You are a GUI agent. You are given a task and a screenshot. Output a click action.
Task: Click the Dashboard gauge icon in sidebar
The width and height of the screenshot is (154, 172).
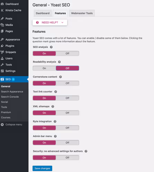[x=2, y=4]
